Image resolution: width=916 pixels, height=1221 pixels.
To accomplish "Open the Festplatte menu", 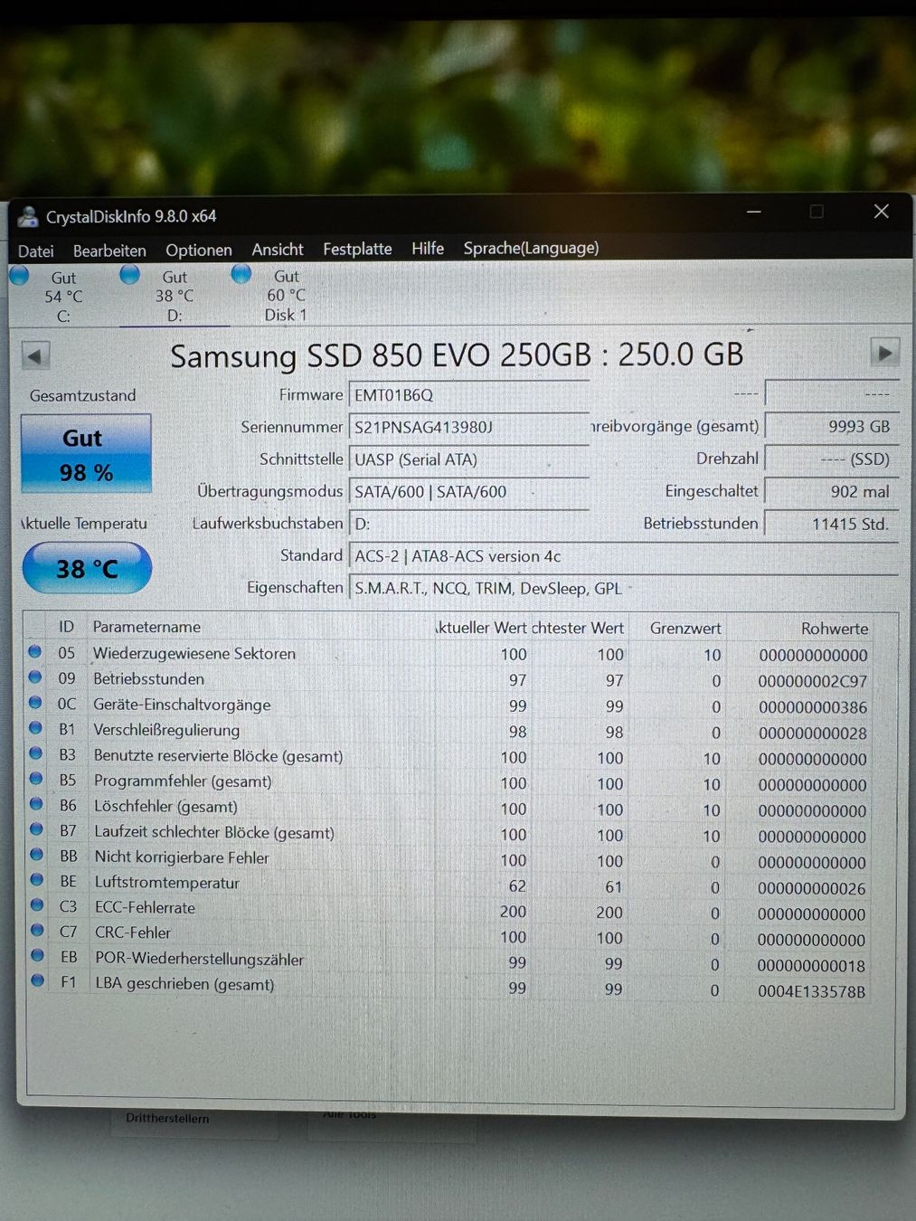I will [x=357, y=249].
